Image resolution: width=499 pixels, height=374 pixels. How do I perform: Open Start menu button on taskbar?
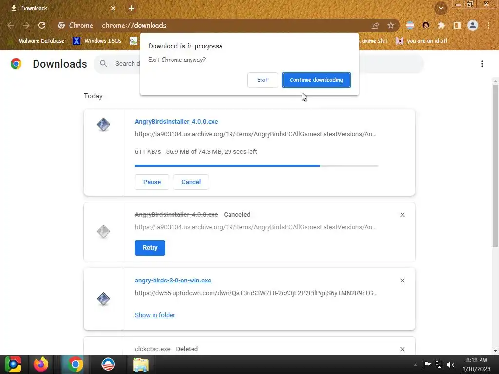tap(13, 364)
